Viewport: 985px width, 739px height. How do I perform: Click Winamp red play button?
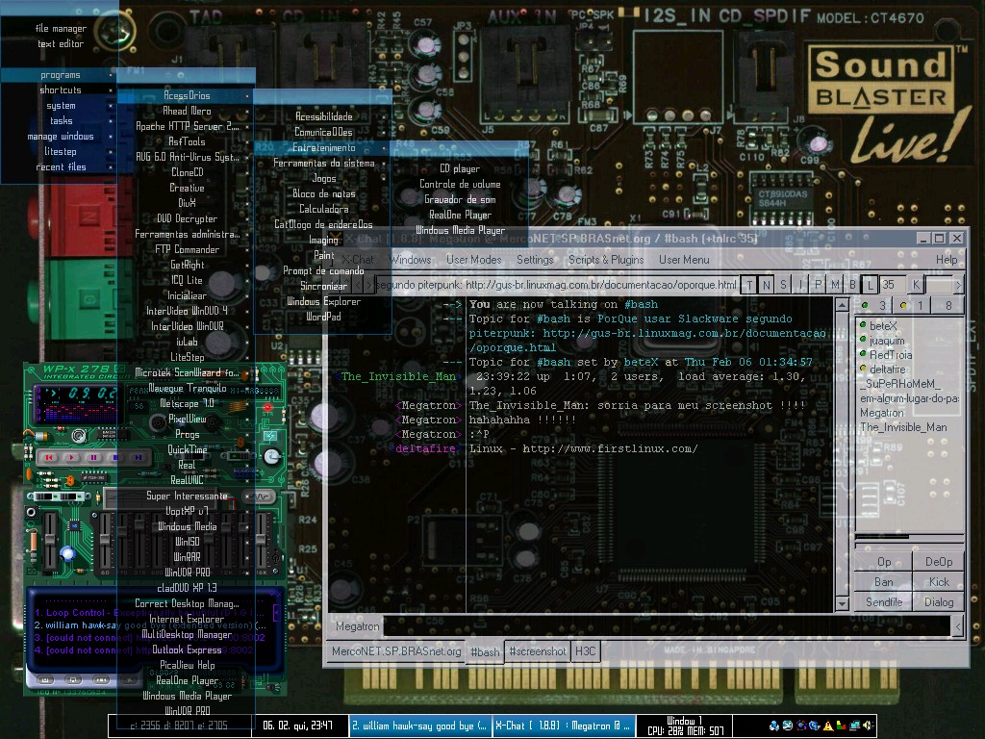pyautogui.click(x=71, y=457)
